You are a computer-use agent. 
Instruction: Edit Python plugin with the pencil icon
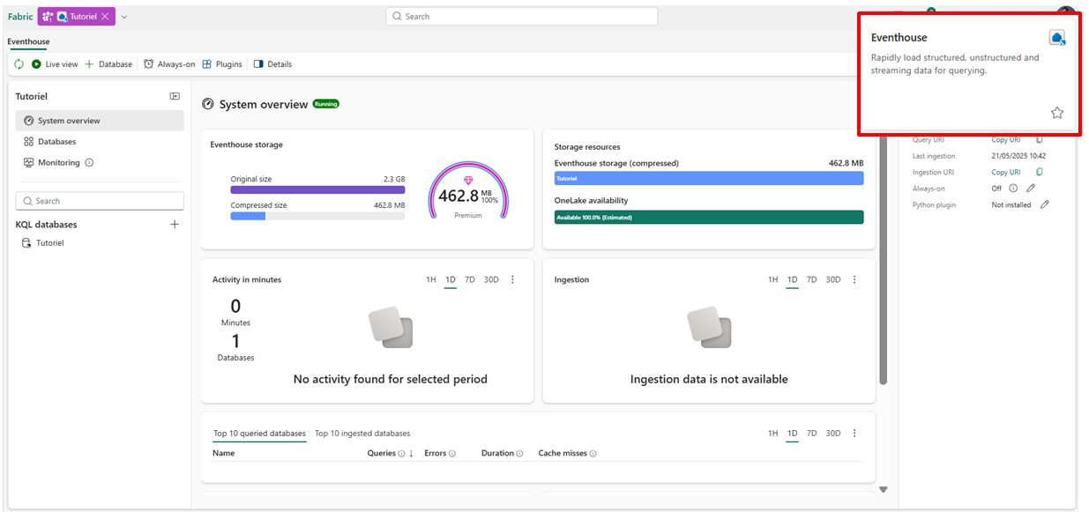(1045, 204)
